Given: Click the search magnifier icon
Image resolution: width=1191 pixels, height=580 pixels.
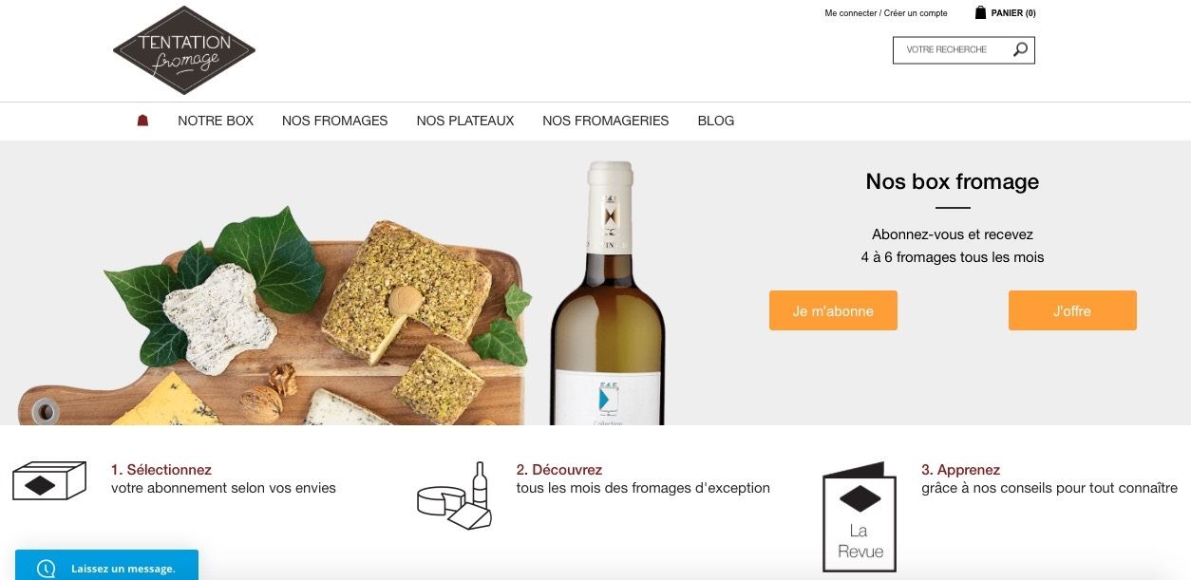Looking at the screenshot, I should point(1020,49).
